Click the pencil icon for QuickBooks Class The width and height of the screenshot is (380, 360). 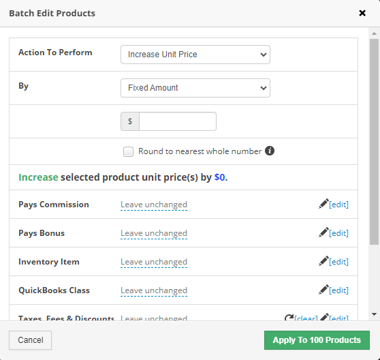323,290
